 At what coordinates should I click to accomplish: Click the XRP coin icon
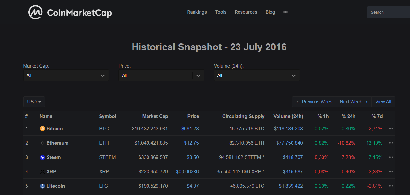(42, 172)
